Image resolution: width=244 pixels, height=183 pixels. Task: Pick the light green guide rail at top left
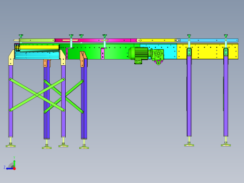(37, 40)
